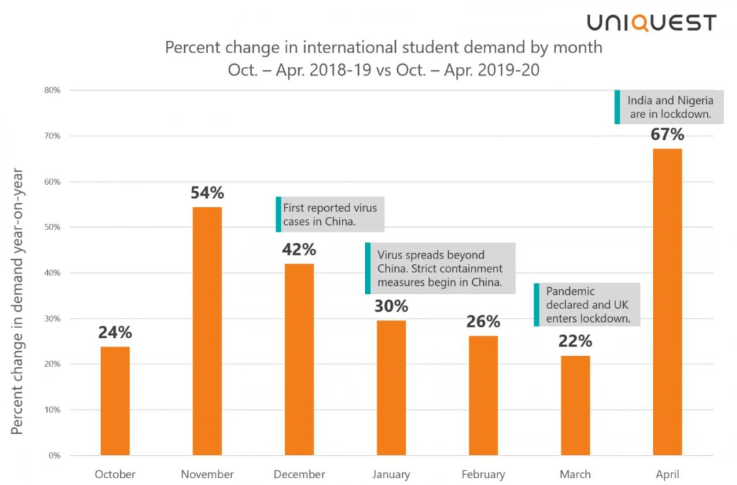Image resolution: width=737 pixels, height=485 pixels.
Task: Select the February bar
Action: (x=483, y=395)
